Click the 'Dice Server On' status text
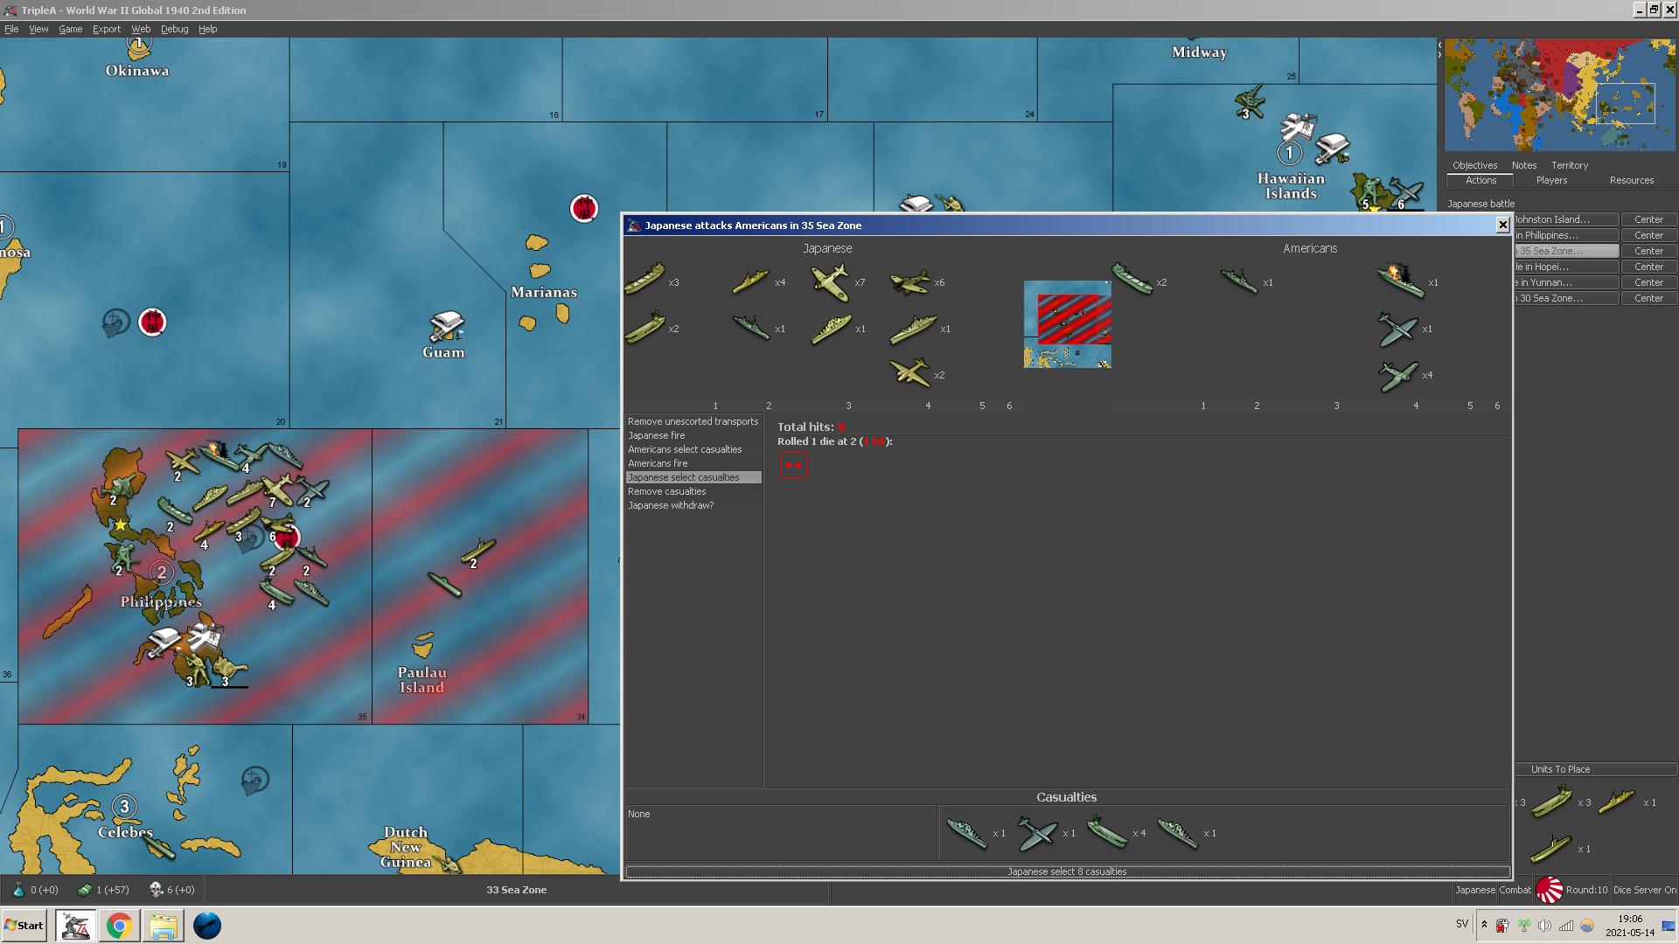This screenshot has height=944, width=1679. (1644, 890)
